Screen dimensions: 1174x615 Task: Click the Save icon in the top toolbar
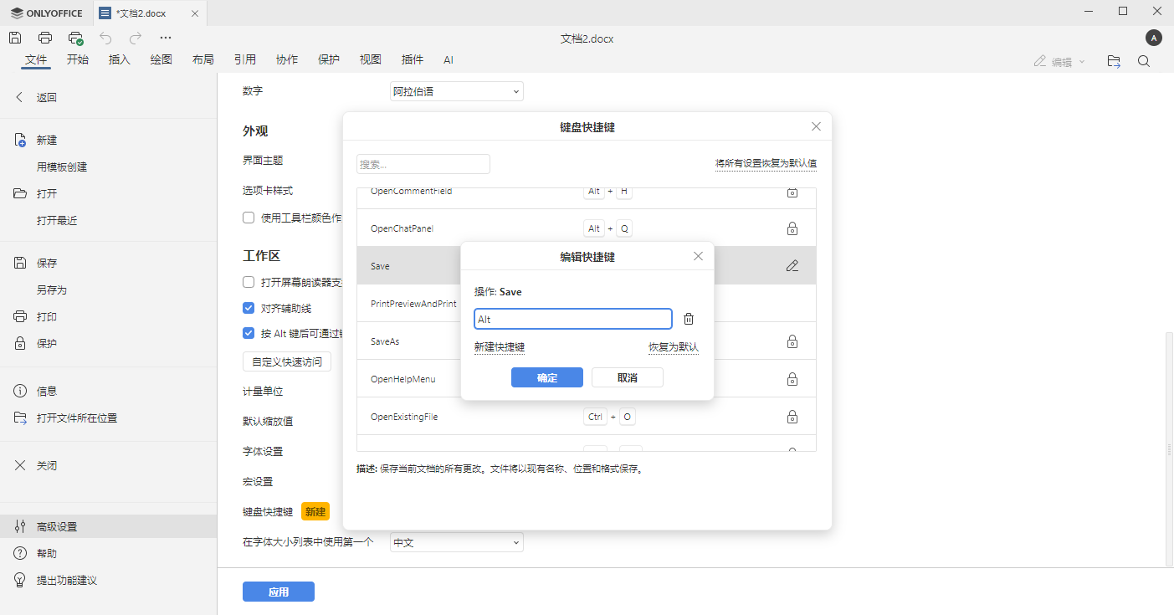coord(15,37)
